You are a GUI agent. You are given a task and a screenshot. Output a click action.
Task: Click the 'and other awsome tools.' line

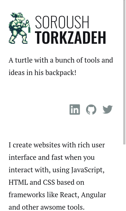(x=47, y=207)
